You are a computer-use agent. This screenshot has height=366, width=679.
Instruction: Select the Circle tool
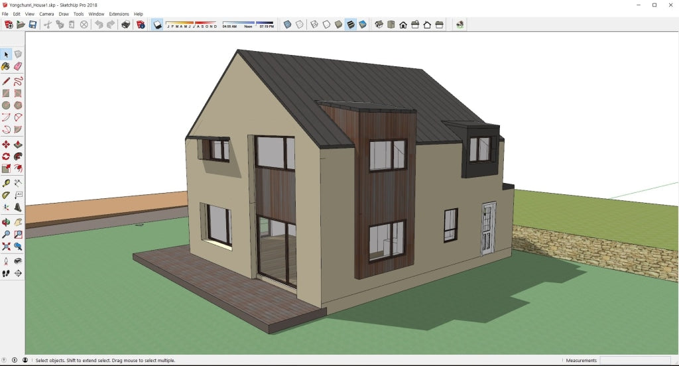click(6, 105)
